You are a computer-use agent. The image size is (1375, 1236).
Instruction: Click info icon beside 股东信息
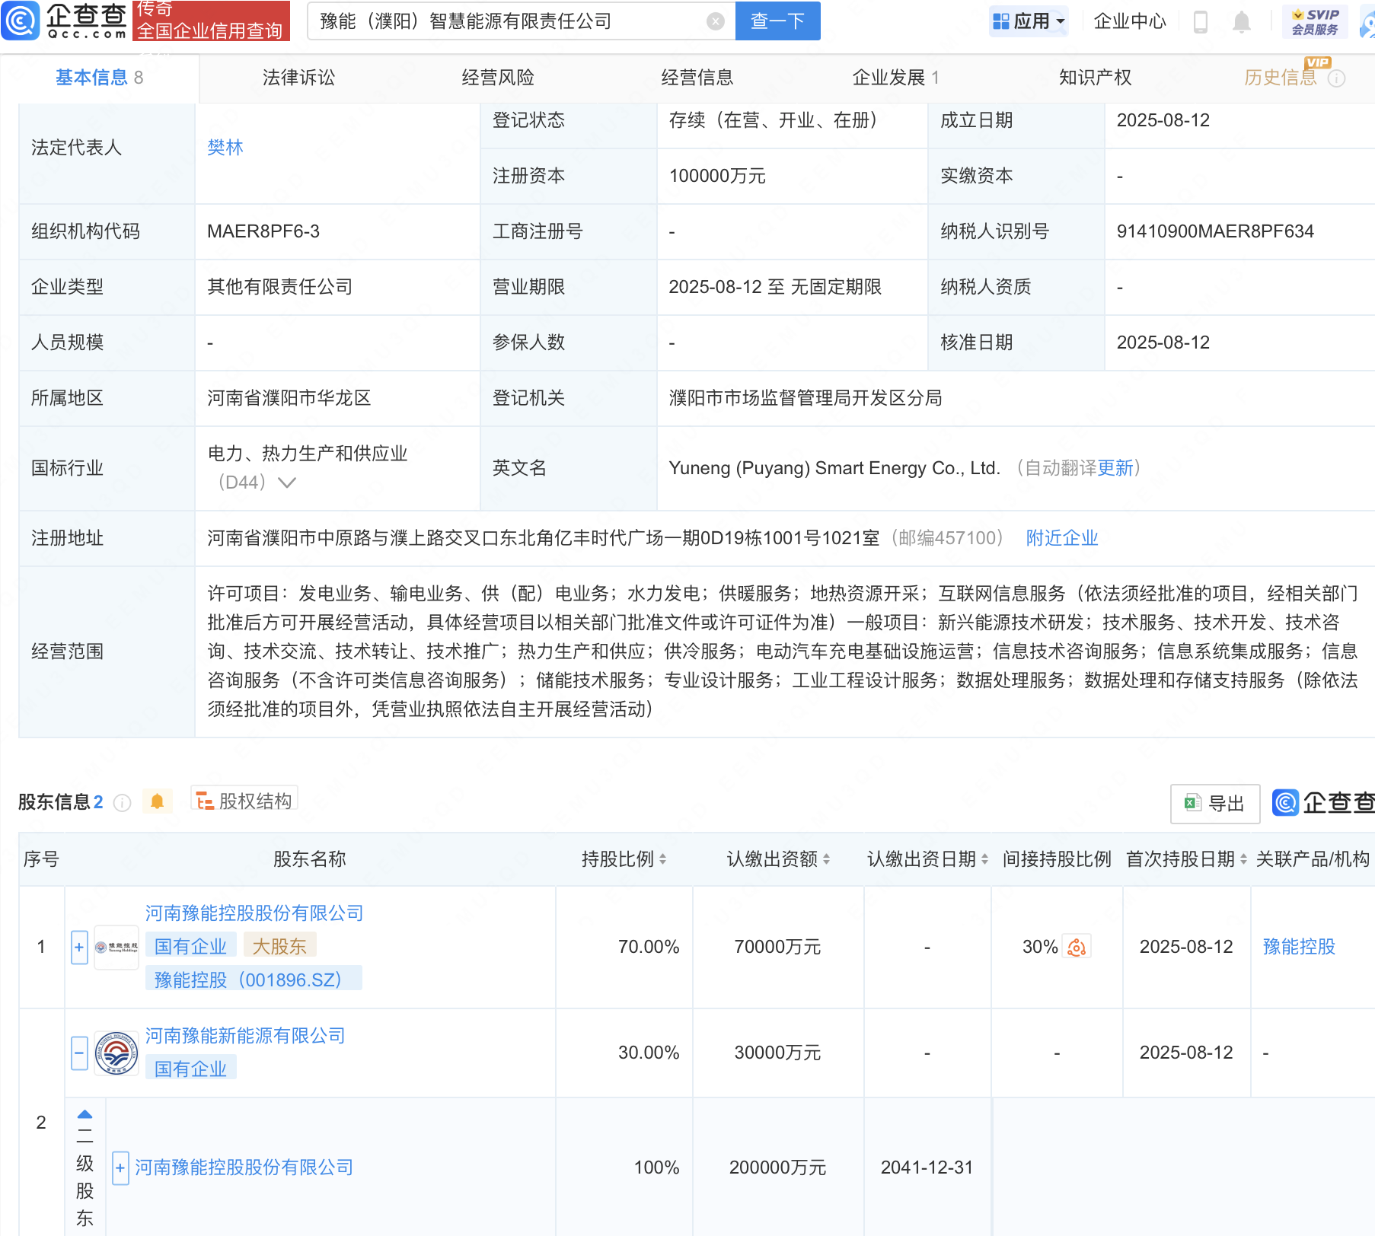click(x=122, y=803)
